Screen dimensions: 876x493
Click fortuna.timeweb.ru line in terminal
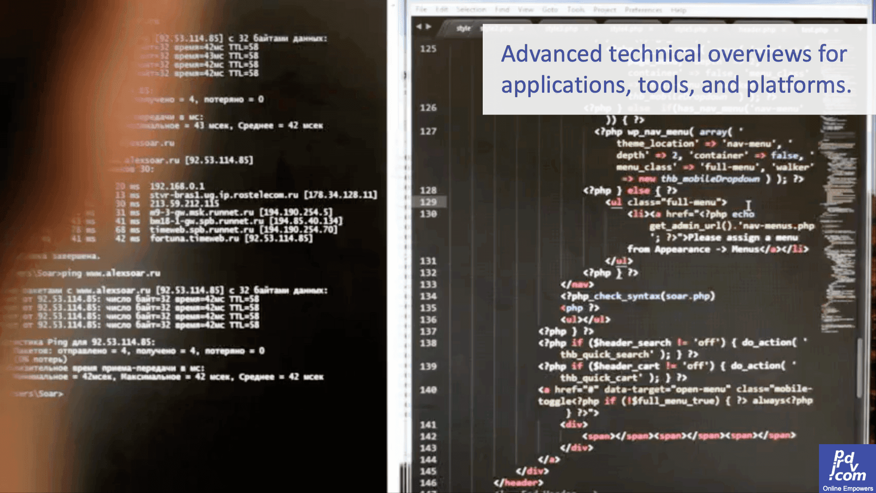tap(231, 238)
